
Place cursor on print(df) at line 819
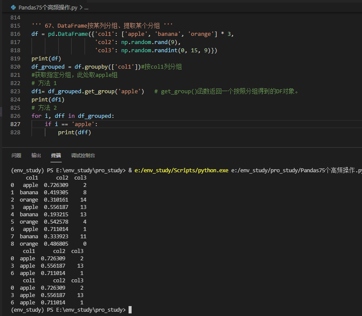point(46,59)
